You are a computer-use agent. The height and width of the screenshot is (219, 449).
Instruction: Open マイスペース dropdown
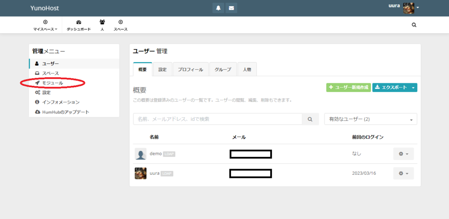45,25
